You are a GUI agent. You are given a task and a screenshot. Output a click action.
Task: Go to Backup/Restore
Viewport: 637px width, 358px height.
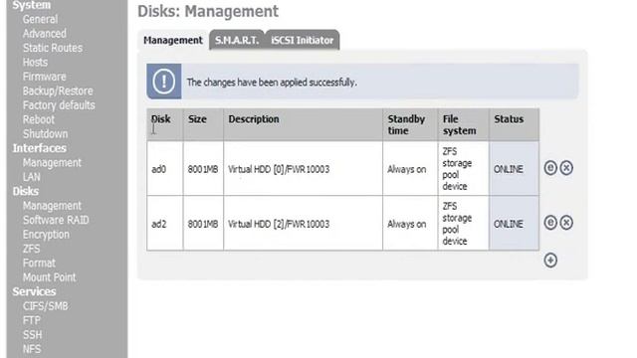point(58,90)
